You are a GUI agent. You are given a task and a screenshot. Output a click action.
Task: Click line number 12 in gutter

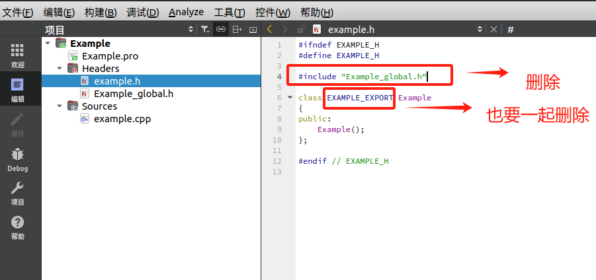277,161
